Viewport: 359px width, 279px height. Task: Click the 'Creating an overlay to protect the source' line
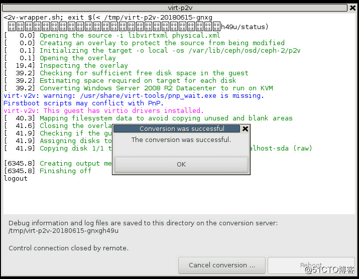point(144,43)
